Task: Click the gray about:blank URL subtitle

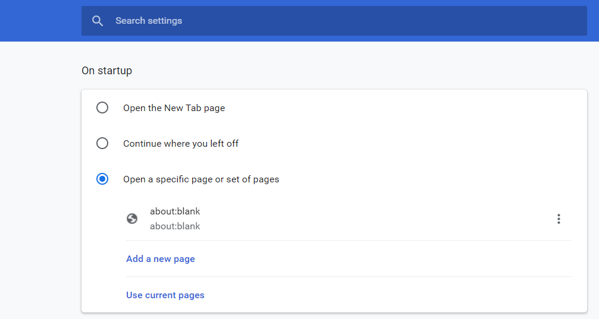Action: pyautogui.click(x=175, y=226)
